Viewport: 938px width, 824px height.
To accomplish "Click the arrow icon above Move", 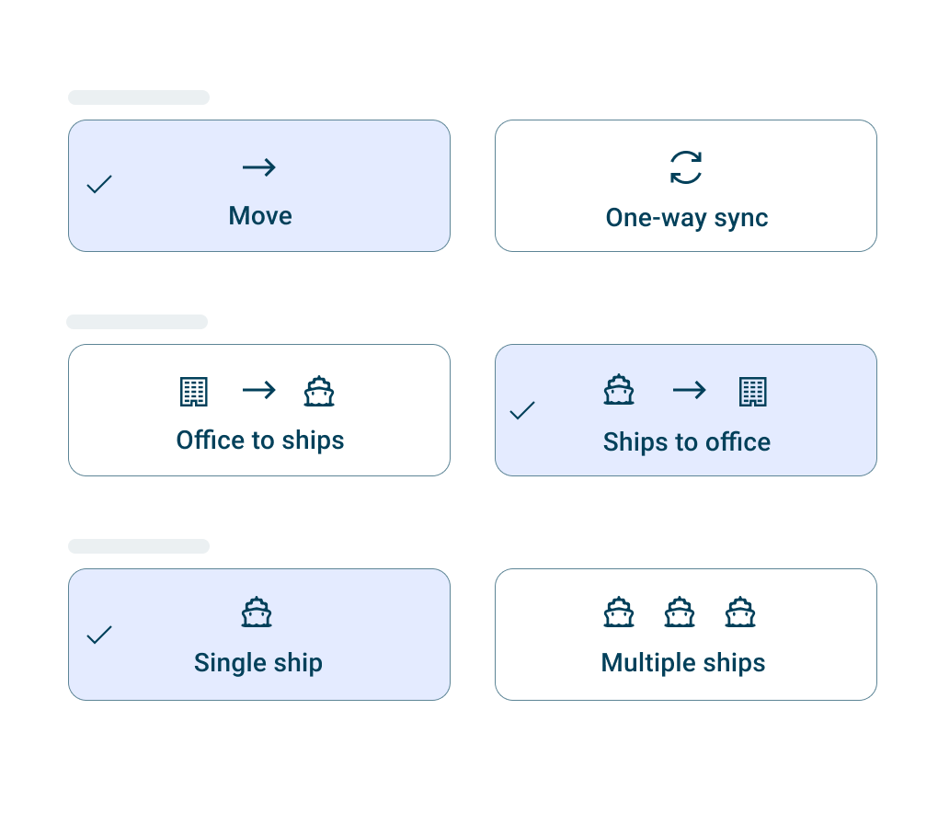I will pyautogui.click(x=259, y=167).
